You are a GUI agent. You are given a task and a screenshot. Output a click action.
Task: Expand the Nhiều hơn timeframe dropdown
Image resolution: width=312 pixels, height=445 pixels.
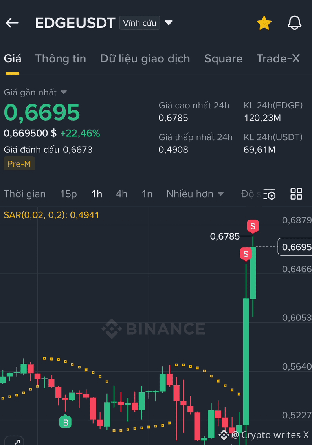195,194
